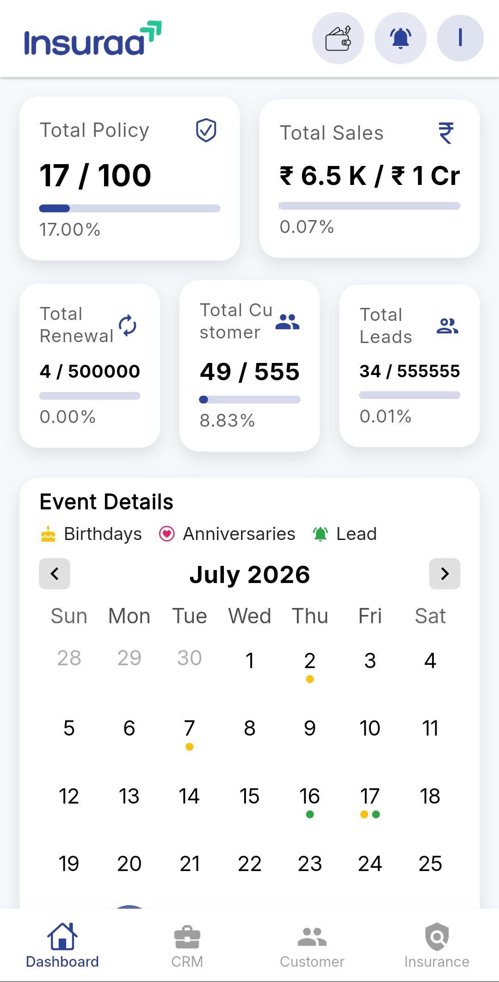The height and width of the screenshot is (982, 499).
Task: Tap the Insuraa logo
Action: click(93, 38)
